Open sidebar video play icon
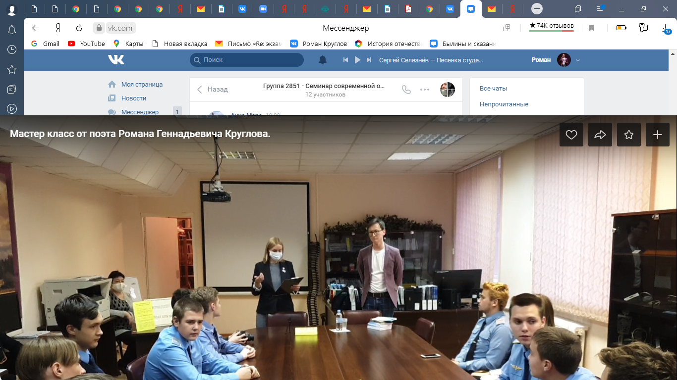This screenshot has width=677, height=380. (x=12, y=109)
